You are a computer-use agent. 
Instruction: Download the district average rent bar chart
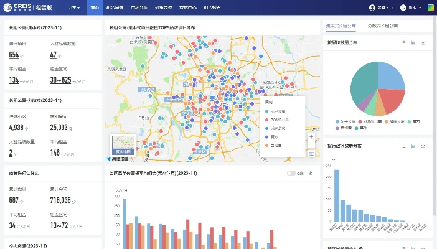[x=310, y=173]
